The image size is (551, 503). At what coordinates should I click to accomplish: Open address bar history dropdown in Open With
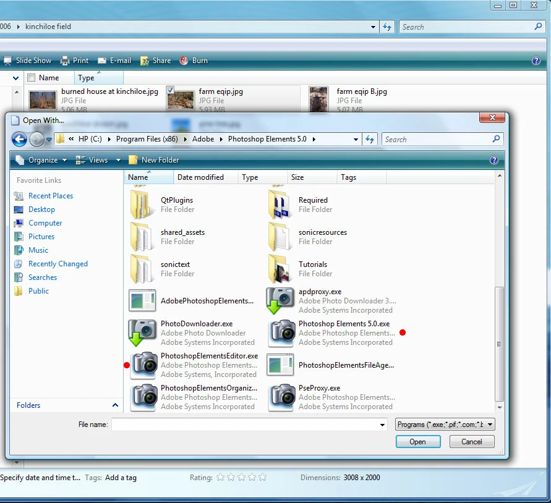(356, 140)
